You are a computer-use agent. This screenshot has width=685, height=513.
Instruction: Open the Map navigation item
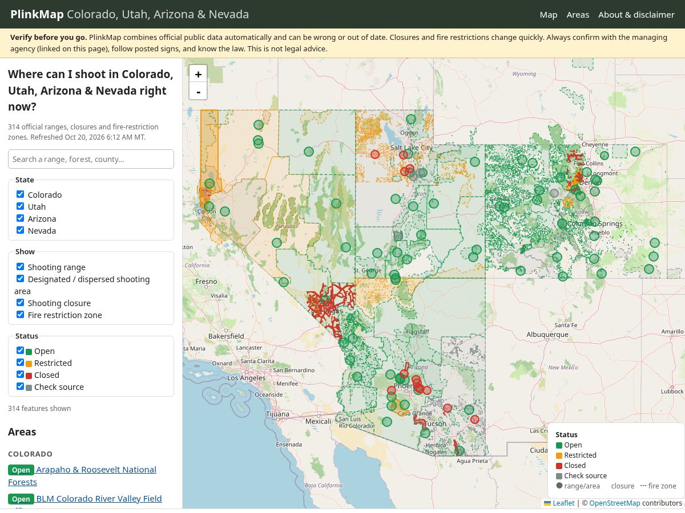tap(549, 14)
